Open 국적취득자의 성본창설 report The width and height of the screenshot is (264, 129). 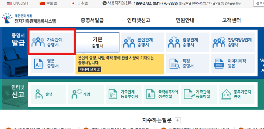point(161,94)
